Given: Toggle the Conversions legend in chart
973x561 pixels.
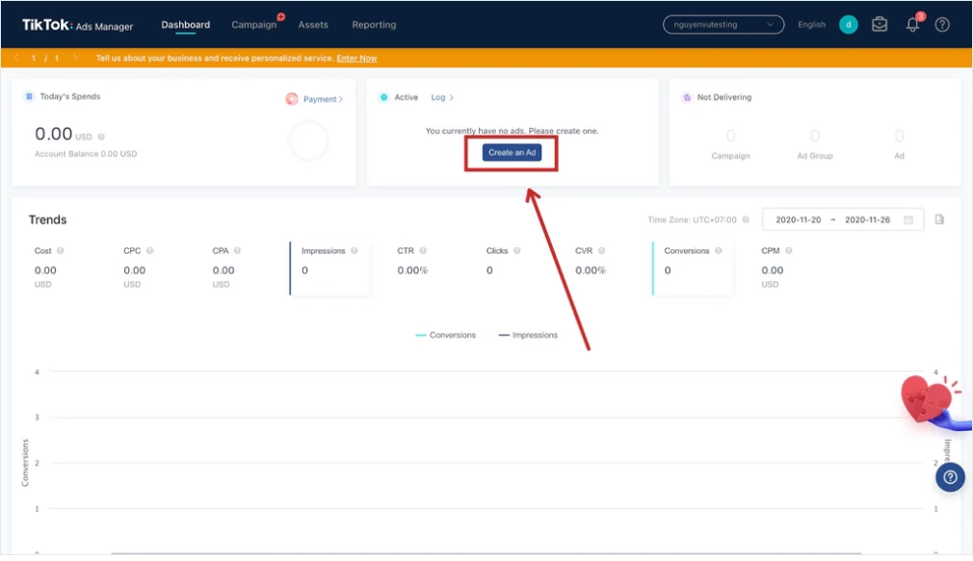Looking at the screenshot, I should pos(445,335).
